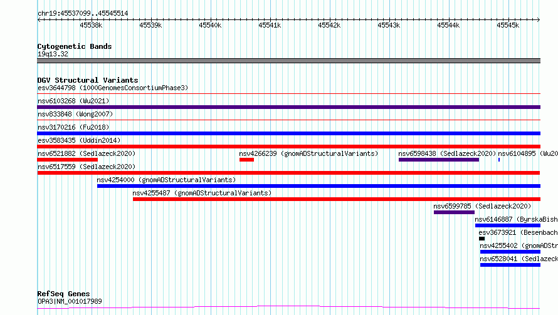Select the blue nsv6528041 variant bar
The height and width of the screenshot is (315, 558).
tap(510, 265)
